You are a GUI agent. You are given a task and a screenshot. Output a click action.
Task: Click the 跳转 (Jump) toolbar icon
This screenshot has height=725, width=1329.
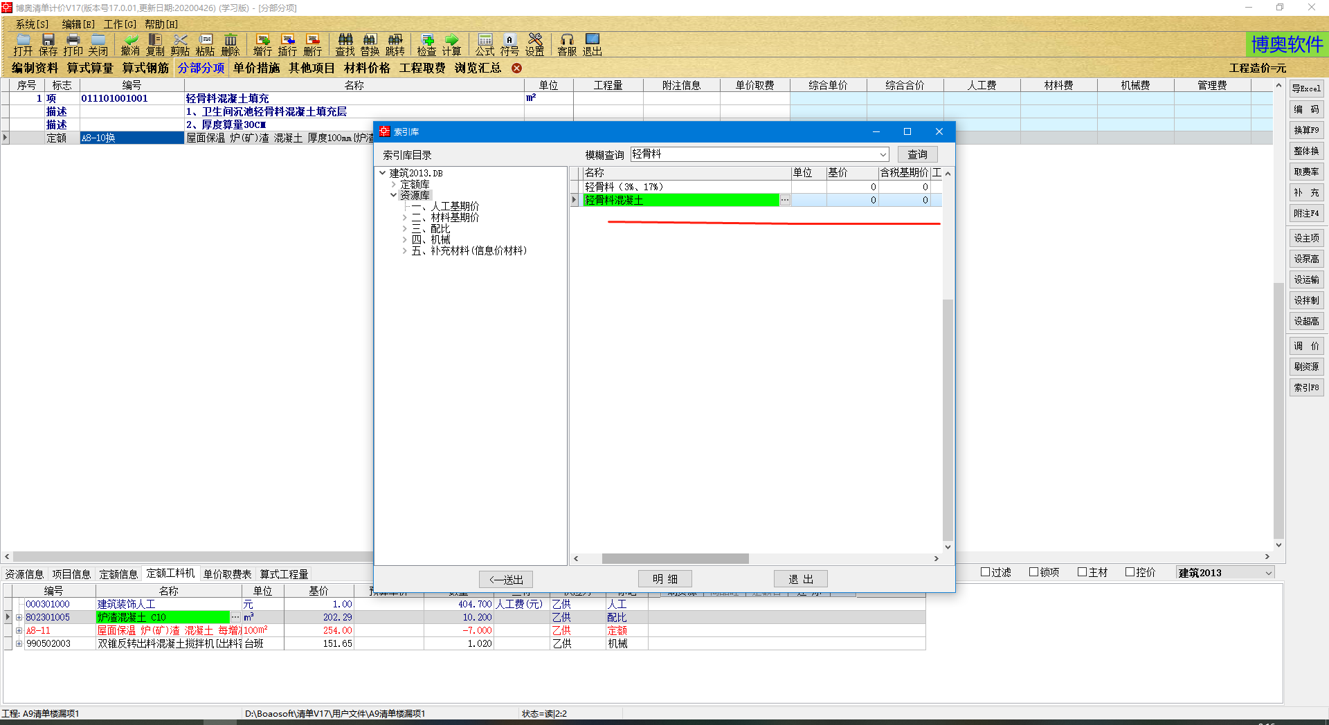coord(395,45)
